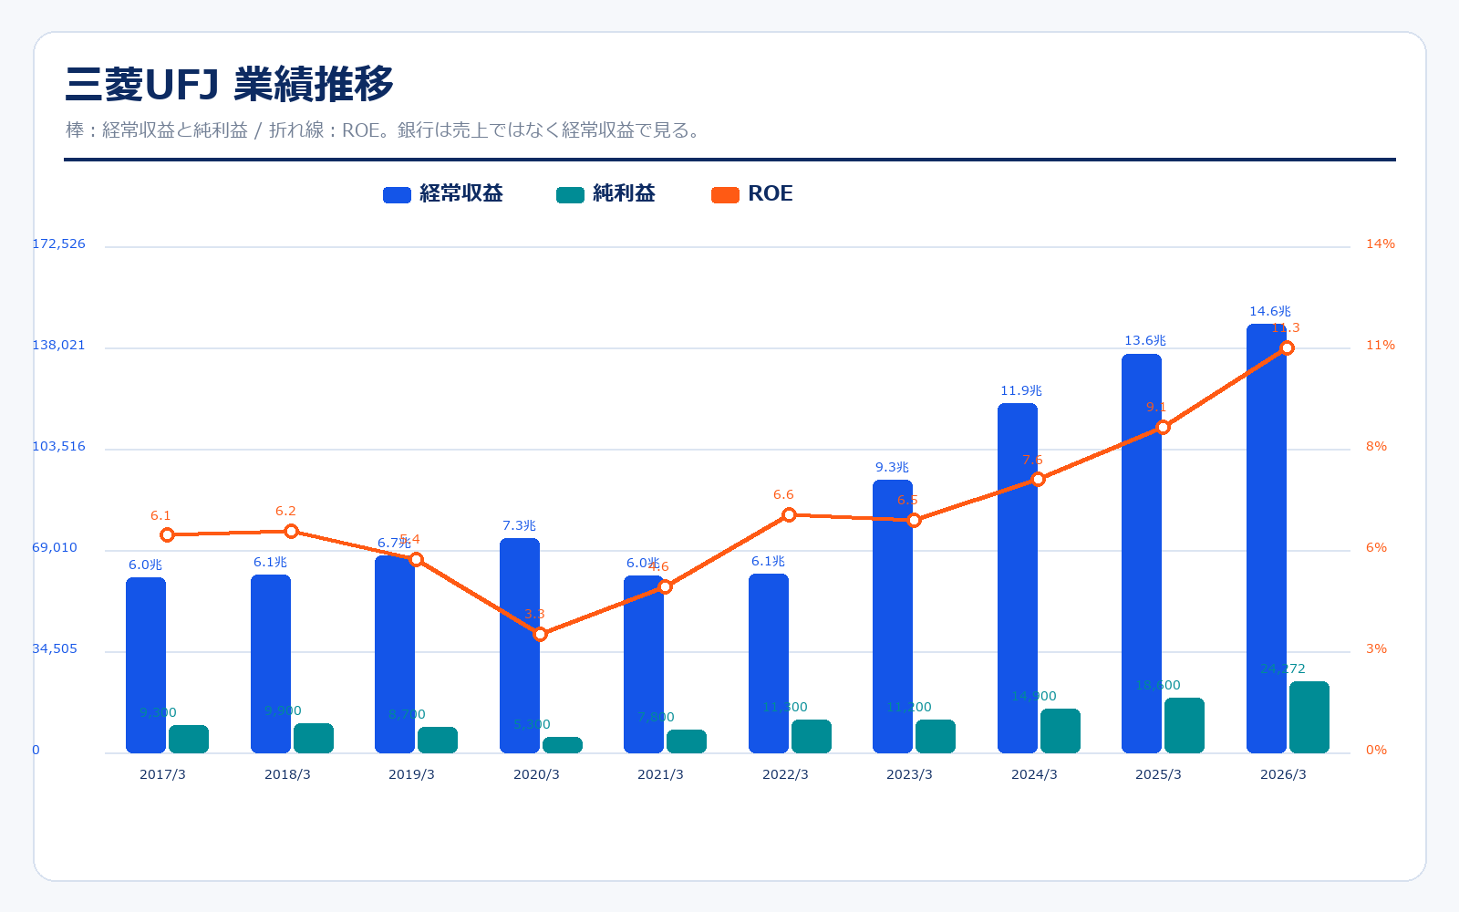
Task: Click the 2024/3 ROE line point
Action: 1038,479
